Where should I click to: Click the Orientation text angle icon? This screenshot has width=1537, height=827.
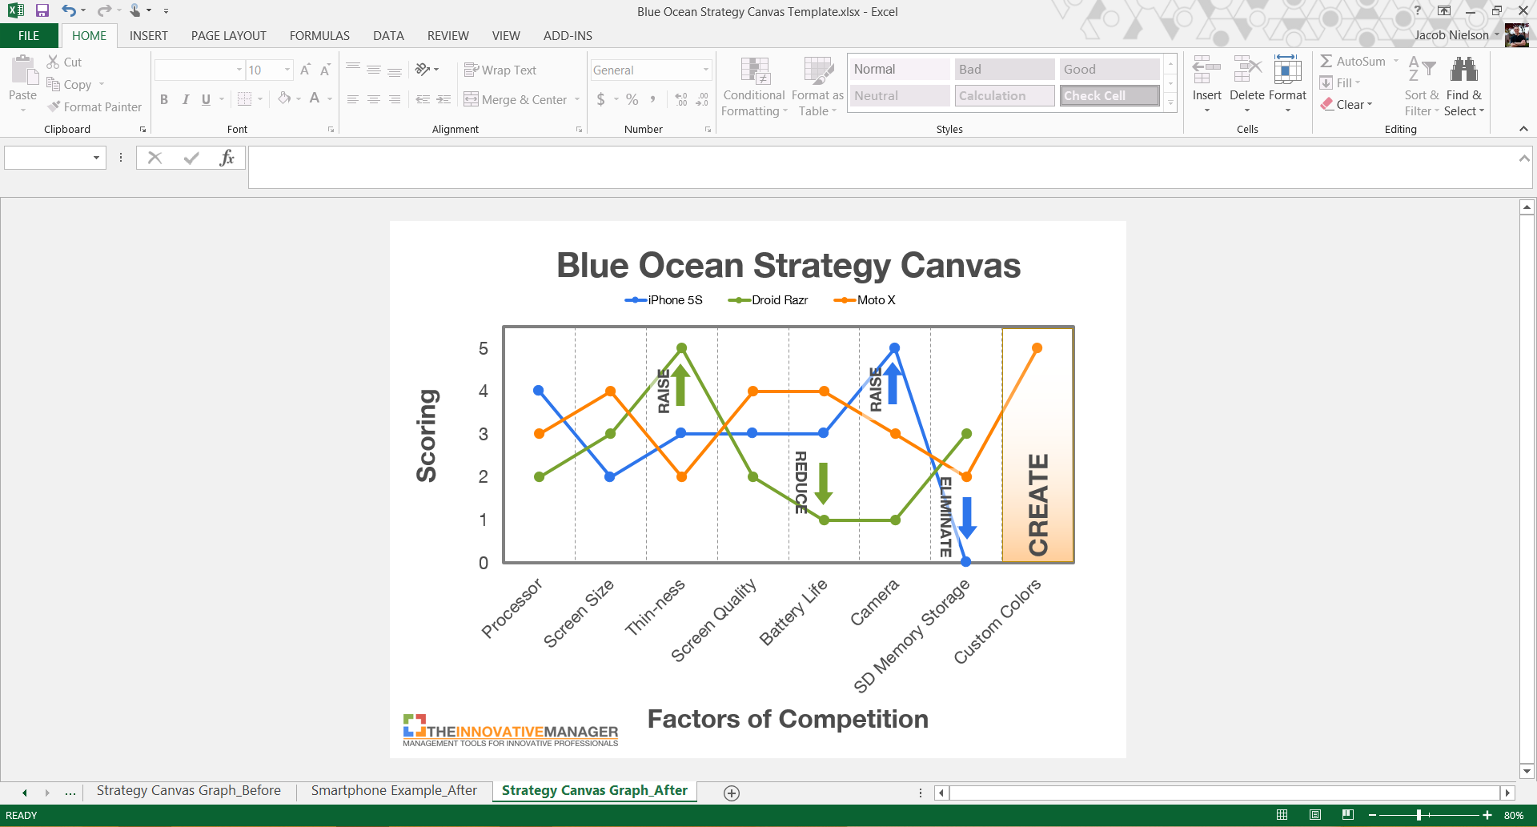[423, 70]
